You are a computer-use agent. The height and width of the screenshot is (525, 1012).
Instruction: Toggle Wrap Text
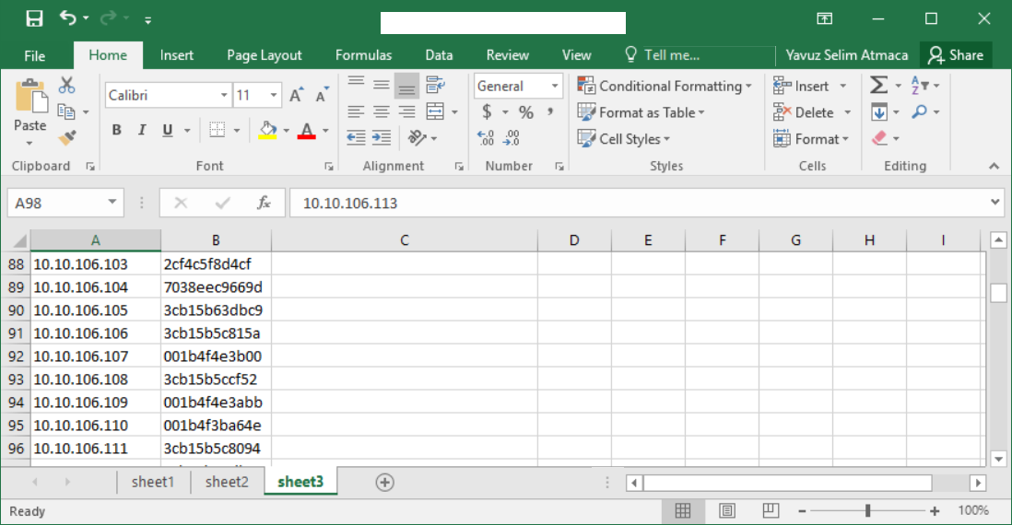pos(436,84)
